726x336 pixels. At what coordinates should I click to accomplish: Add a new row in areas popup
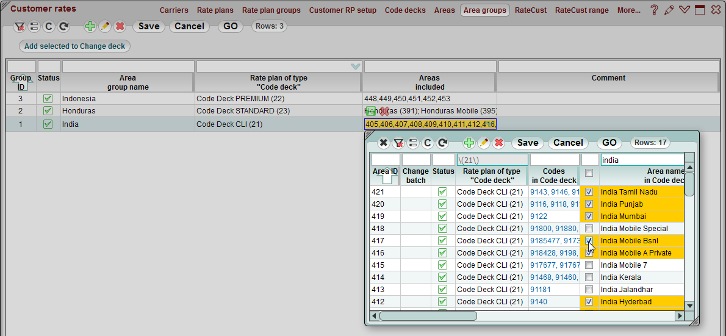point(469,143)
